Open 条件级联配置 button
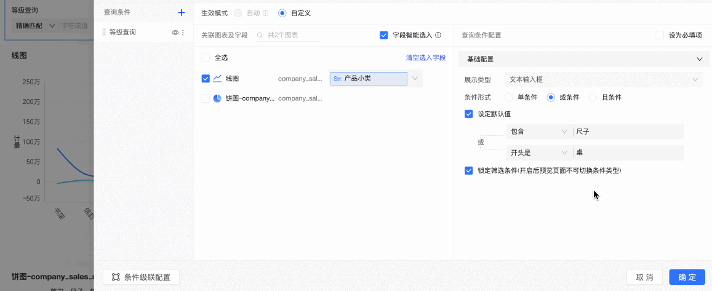Viewport: 712px width, 291px height. pyautogui.click(x=141, y=277)
